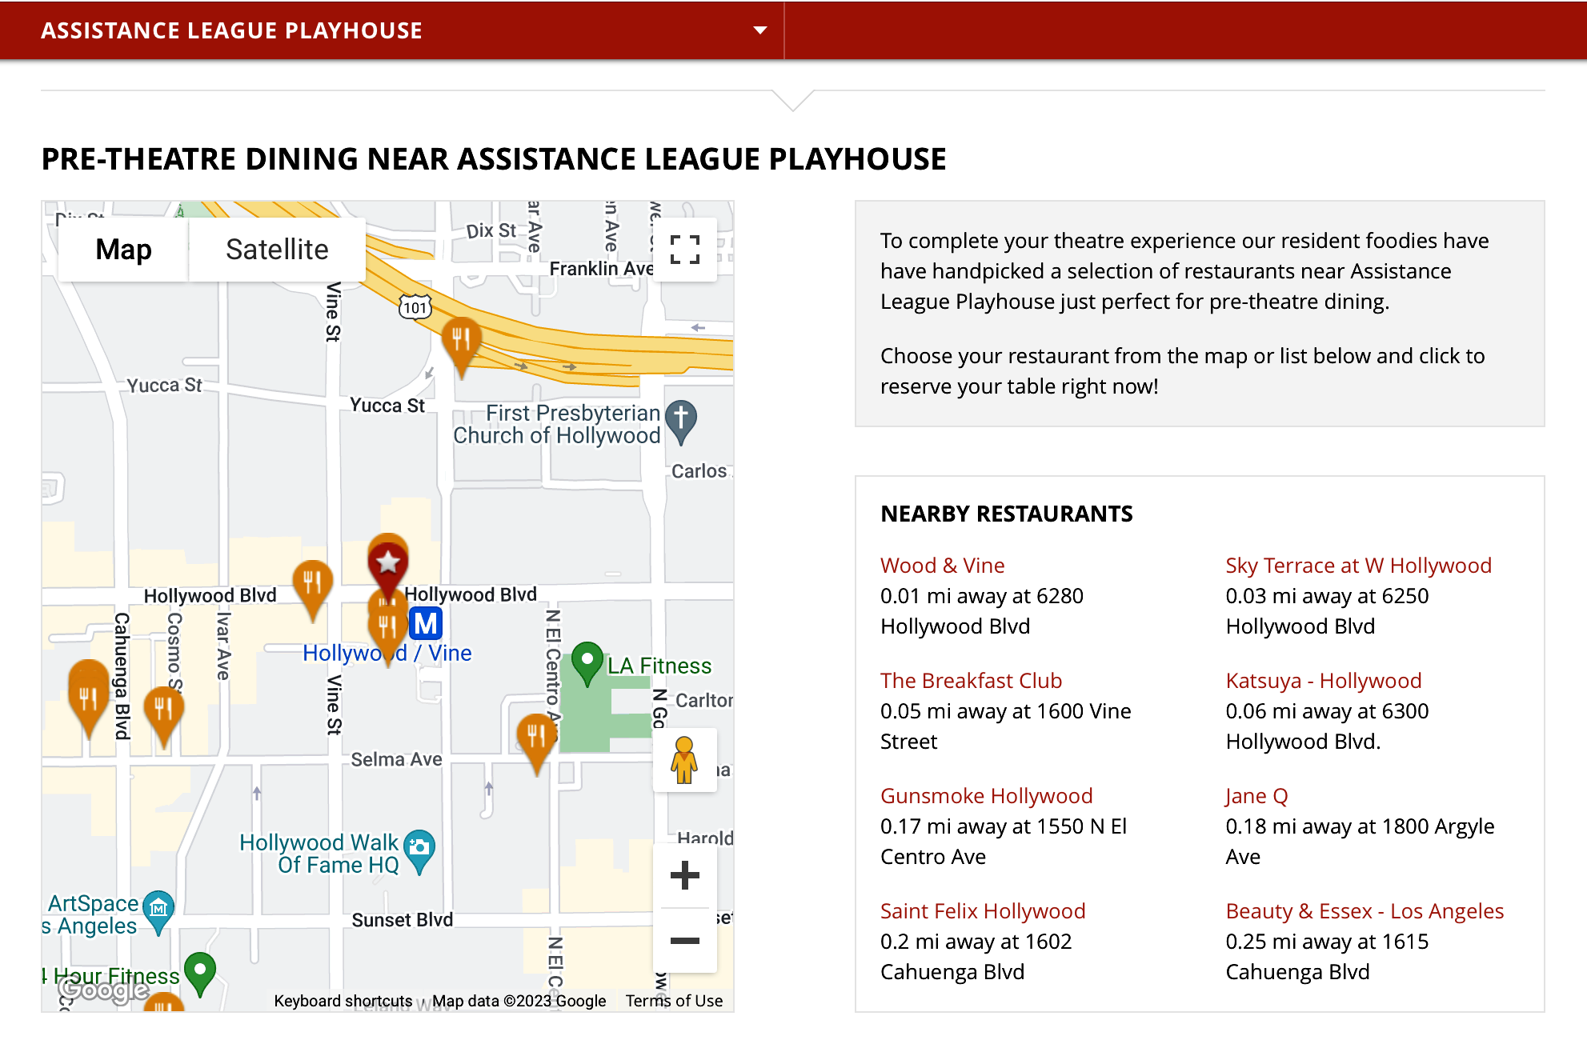Open Katsuya - Hollywood restaurant page
Image resolution: width=1587 pixels, height=1056 pixels.
pos(1323,681)
